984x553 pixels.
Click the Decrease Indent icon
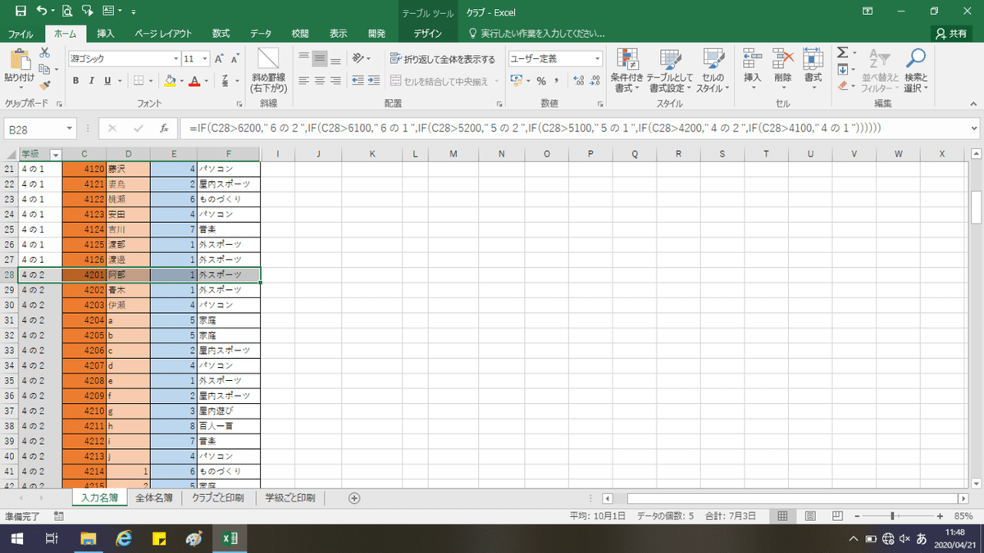pyautogui.click(x=358, y=80)
